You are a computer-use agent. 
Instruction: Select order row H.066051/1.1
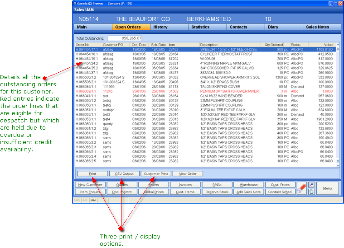(205, 110)
